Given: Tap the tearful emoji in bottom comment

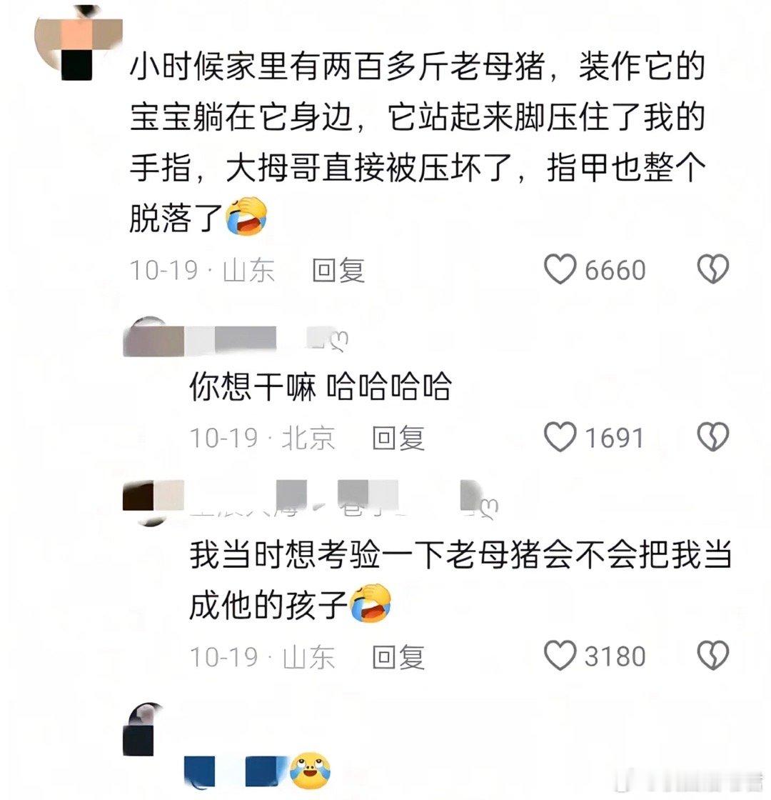Looking at the screenshot, I should point(310,771).
